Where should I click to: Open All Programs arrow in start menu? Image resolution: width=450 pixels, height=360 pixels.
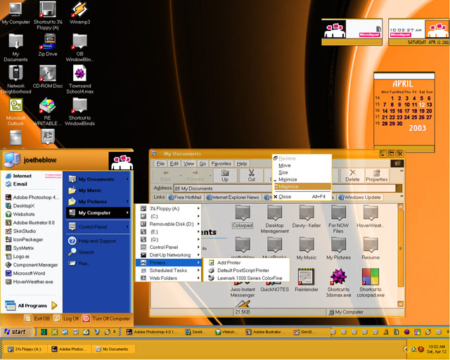[x=54, y=305]
